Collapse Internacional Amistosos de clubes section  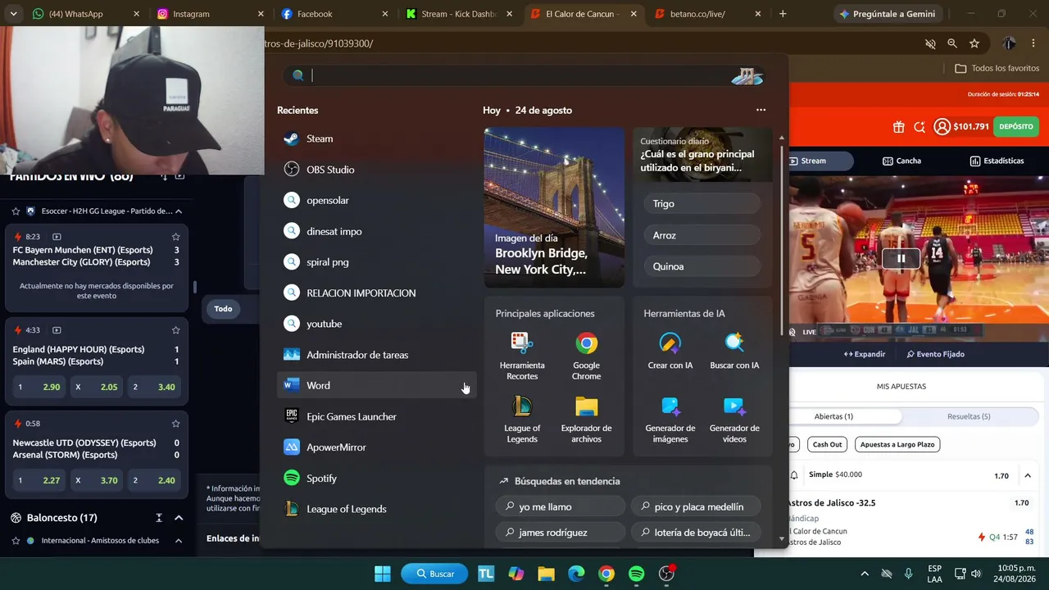point(178,541)
